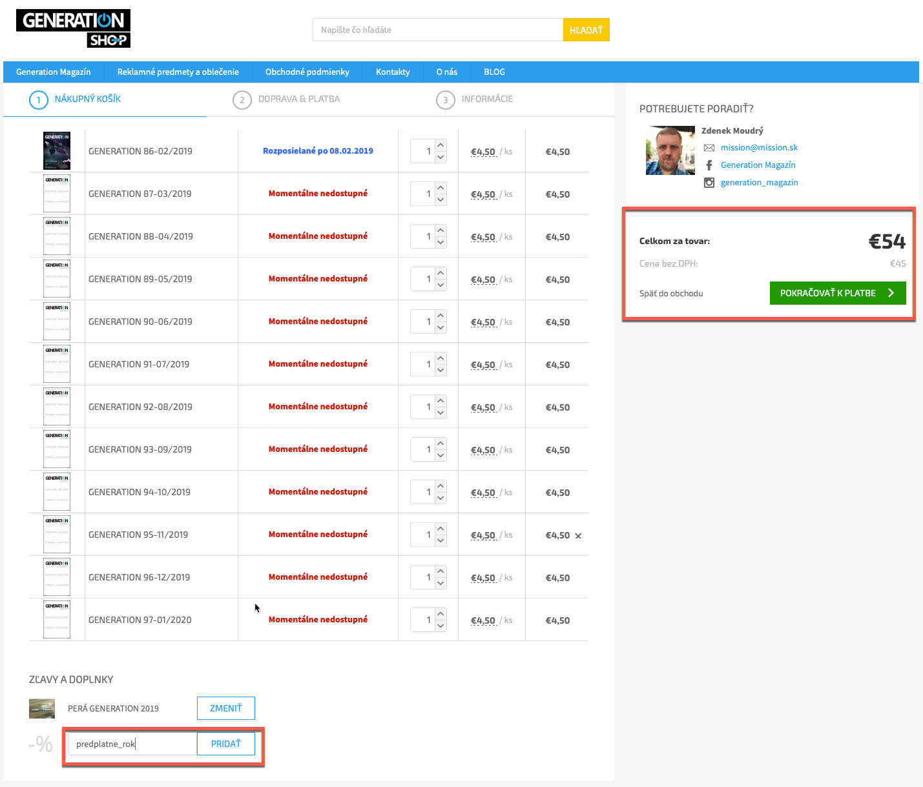The height and width of the screenshot is (787, 923).
Task: Increase quantity of GENERATION 91-07/2019
Action: click(441, 358)
